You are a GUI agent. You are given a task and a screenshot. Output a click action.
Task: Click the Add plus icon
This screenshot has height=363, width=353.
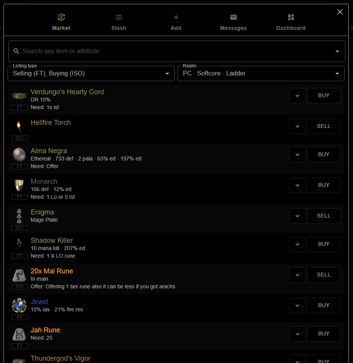(x=176, y=17)
